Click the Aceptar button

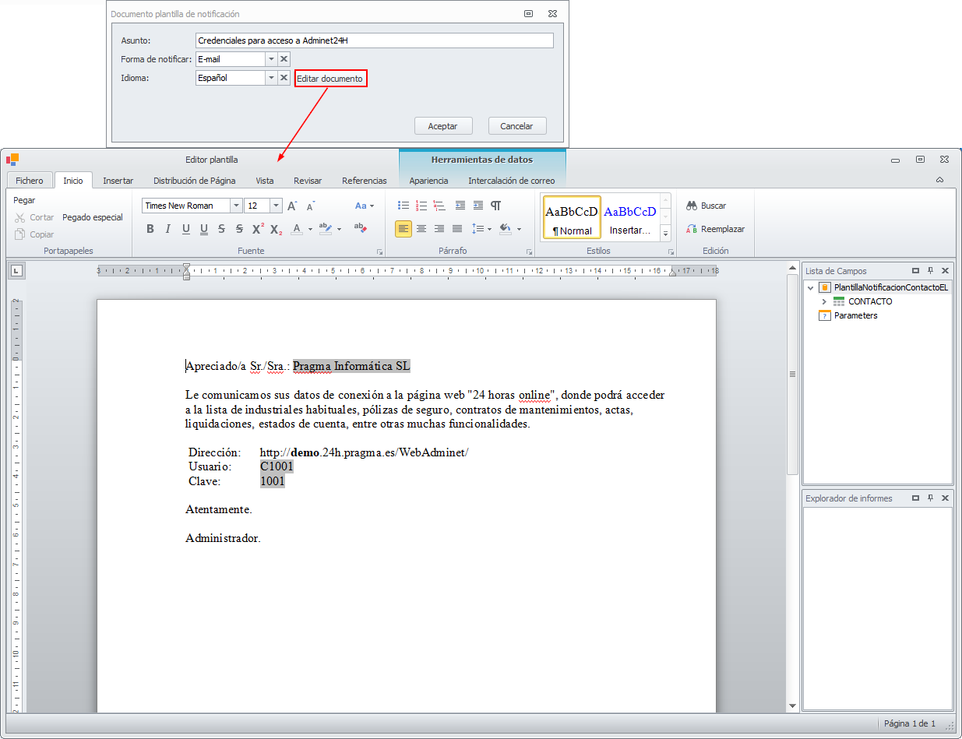[443, 126]
